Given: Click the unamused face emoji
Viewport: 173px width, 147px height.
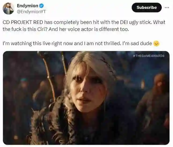Looking at the screenshot, I should [157, 44].
